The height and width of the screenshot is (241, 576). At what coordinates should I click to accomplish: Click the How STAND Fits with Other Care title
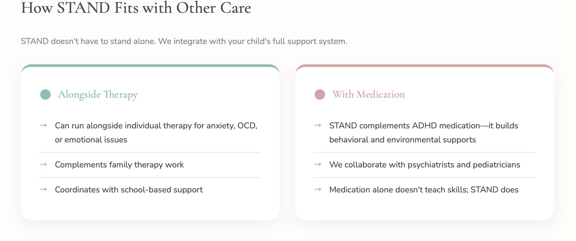(136, 8)
